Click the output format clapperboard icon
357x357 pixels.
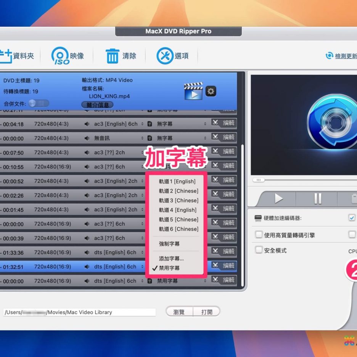click(x=193, y=91)
